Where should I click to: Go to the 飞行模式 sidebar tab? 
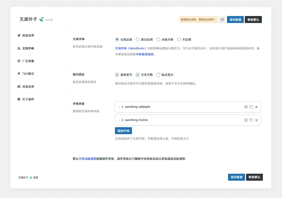point(28,74)
